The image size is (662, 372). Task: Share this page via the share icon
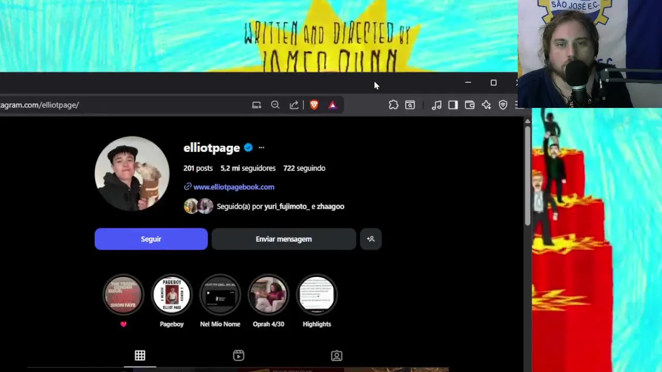(x=294, y=105)
